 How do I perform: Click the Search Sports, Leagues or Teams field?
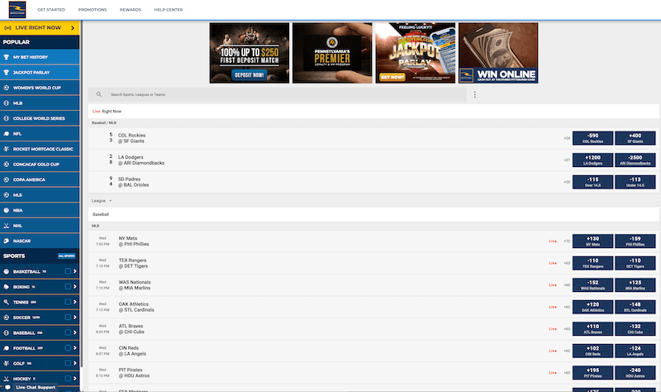pyautogui.click(x=278, y=94)
